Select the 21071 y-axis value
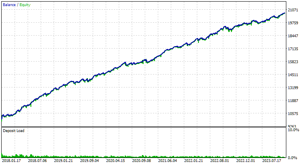 [293, 10]
